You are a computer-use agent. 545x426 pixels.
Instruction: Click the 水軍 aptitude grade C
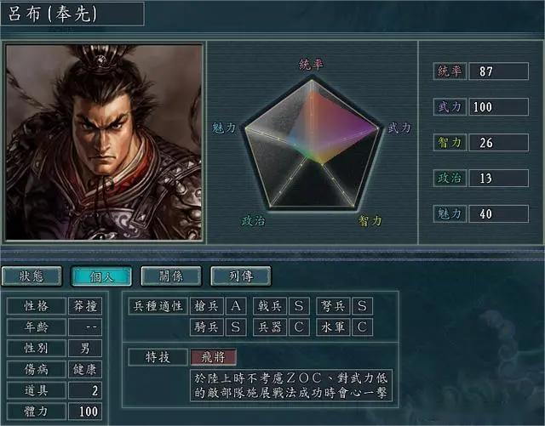click(362, 327)
